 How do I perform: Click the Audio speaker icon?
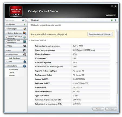(x=25, y=62)
